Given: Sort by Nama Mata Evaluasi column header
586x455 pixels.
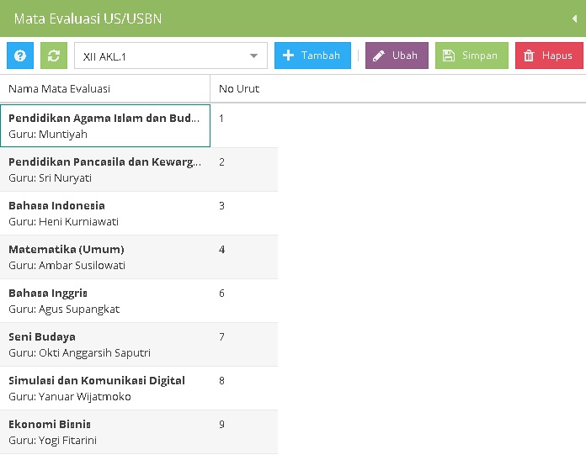Looking at the screenshot, I should click(x=104, y=88).
